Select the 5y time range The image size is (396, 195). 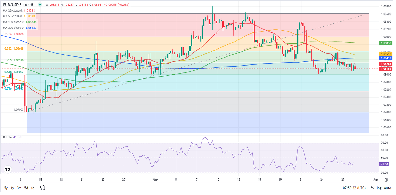(6, 188)
